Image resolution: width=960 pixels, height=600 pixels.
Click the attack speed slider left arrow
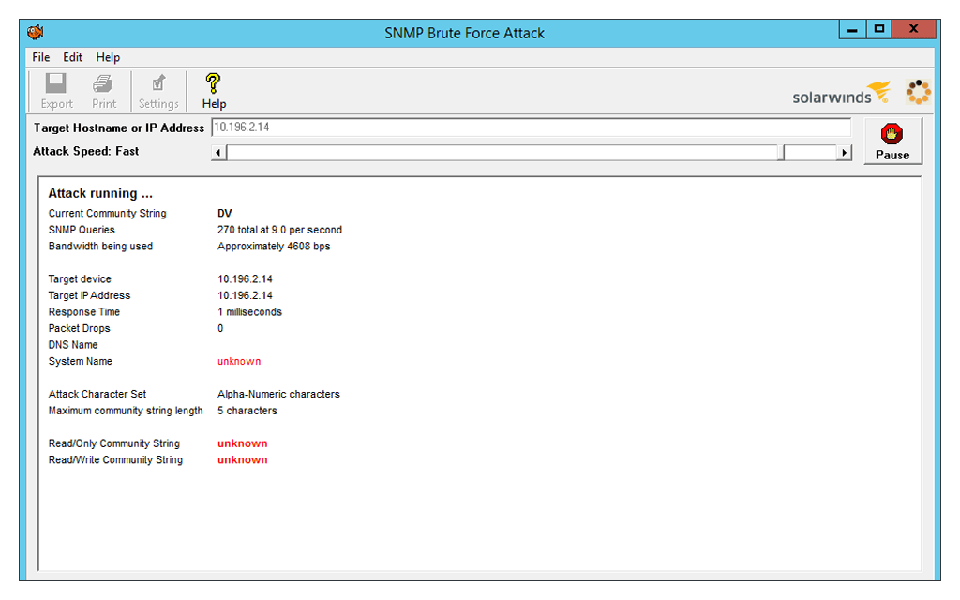(x=218, y=153)
